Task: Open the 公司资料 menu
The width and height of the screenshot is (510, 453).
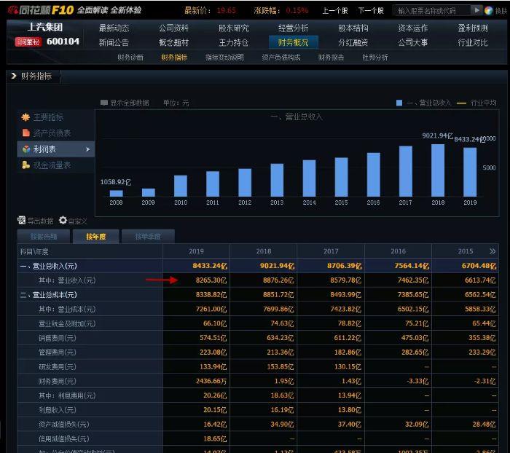Action: click(x=173, y=28)
